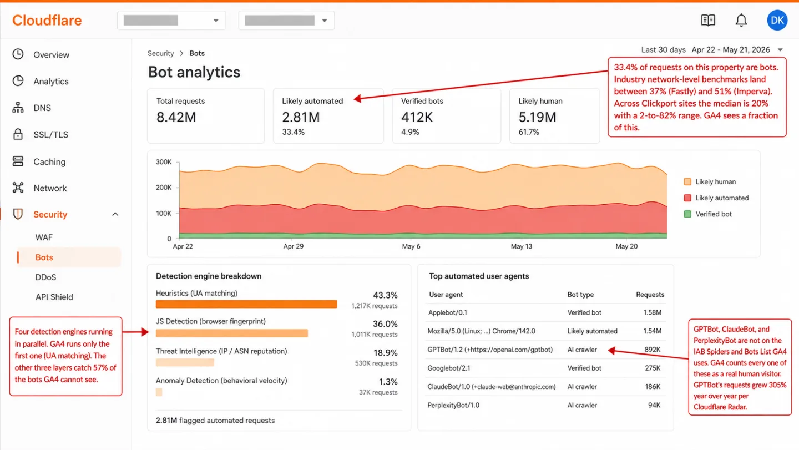Open DNS in the sidebar
This screenshot has width=799, height=450.
tap(42, 108)
